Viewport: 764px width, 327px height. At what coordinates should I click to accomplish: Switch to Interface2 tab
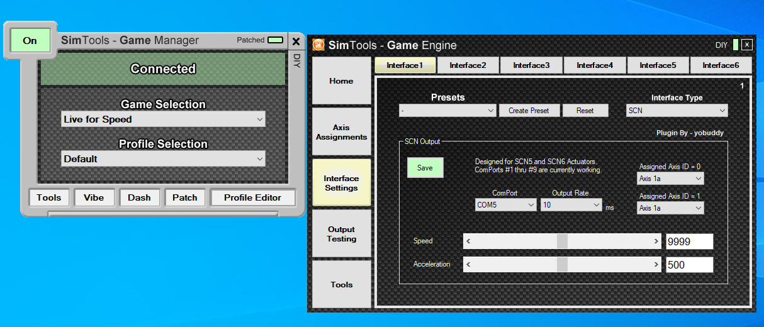[x=468, y=65]
